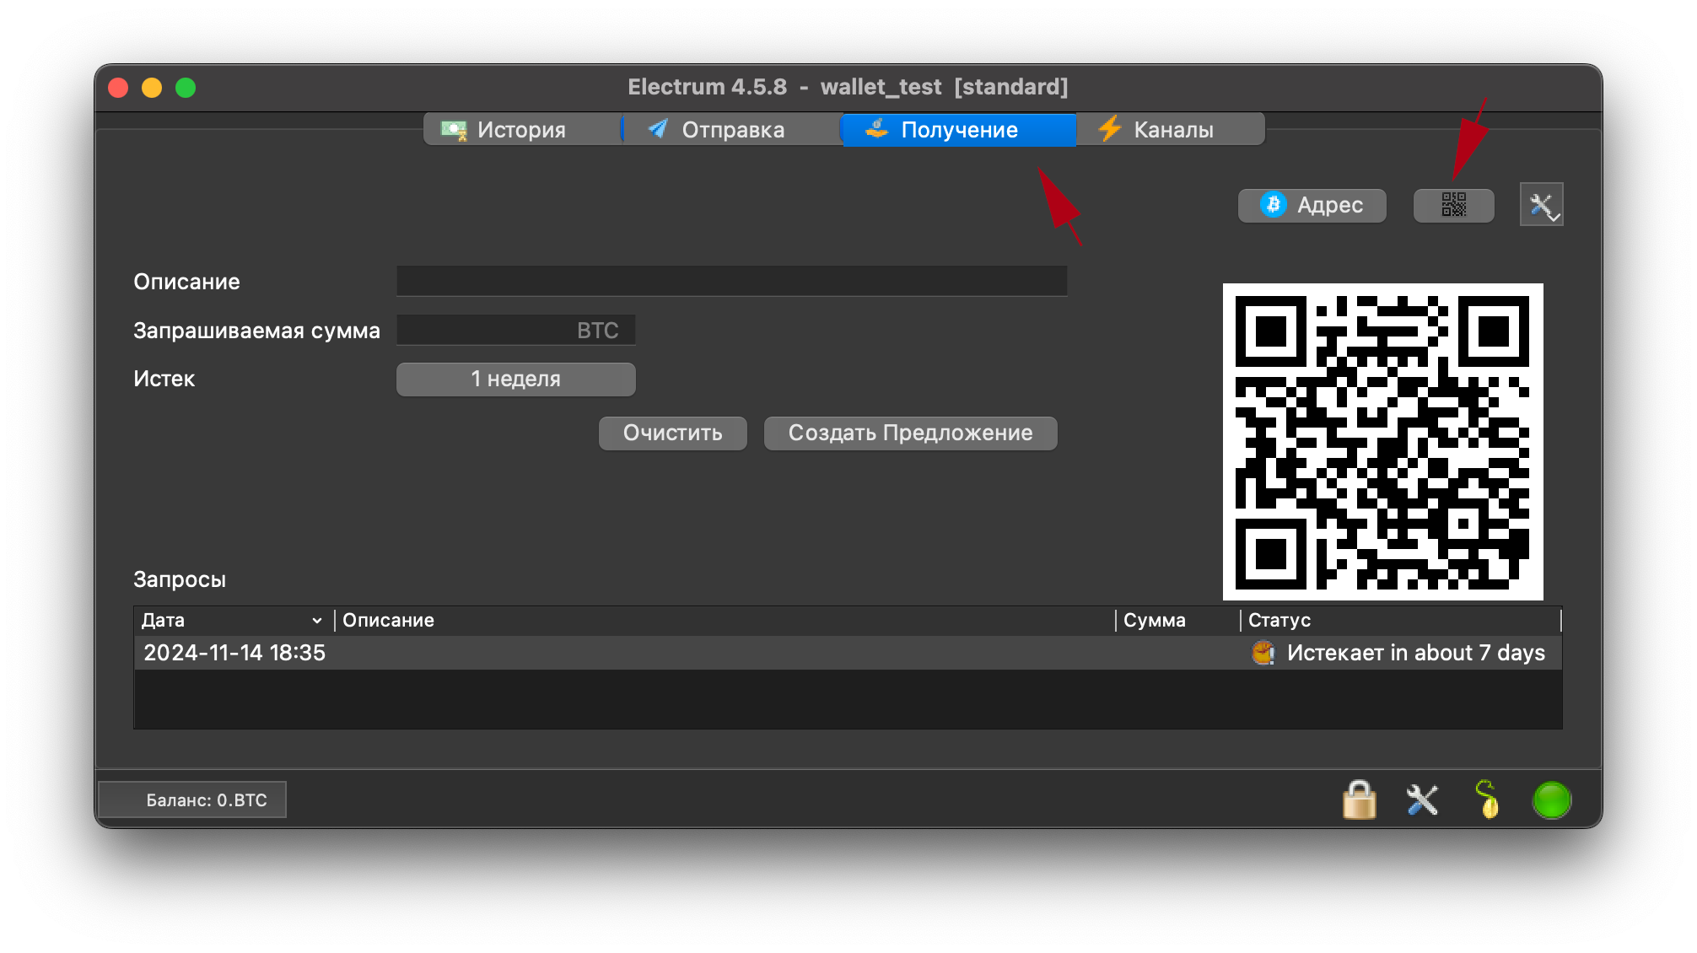Image resolution: width=1697 pixels, height=953 pixels.
Task: Open the 1 неделя expiry selector
Action: point(515,380)
